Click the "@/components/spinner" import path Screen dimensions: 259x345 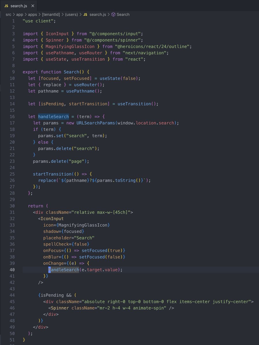(x=114, y=40)
